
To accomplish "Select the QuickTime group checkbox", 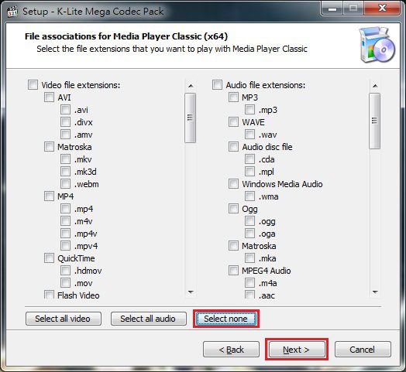I will click(x=49, y=258).
